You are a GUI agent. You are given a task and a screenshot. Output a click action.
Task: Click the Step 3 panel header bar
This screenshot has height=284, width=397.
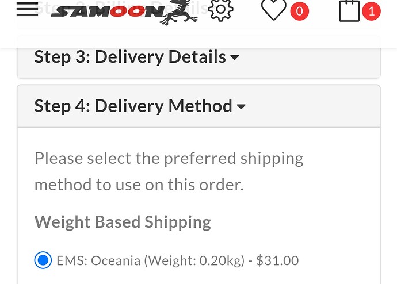point(199,62)
